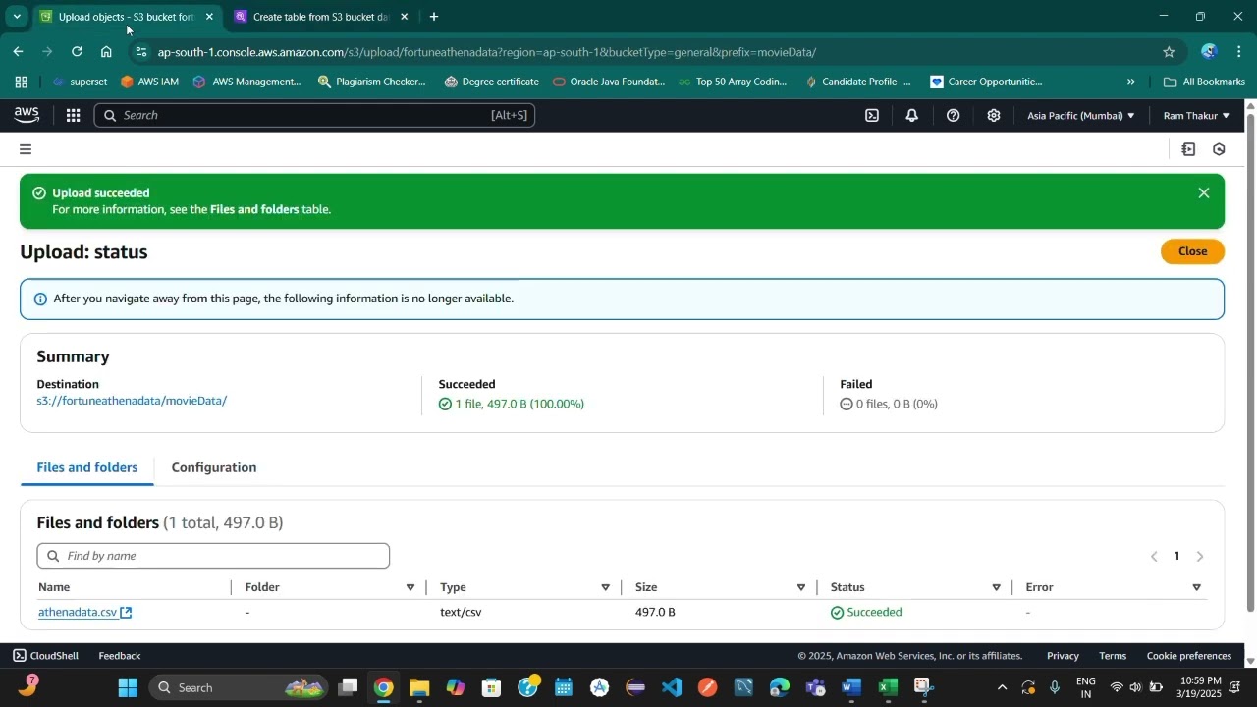Open the Chrome profile avatar

(1209, 52)
